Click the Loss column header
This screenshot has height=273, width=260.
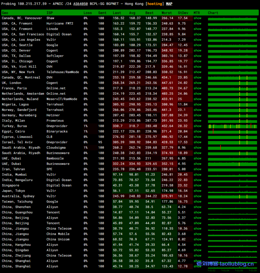coord(87,13)
